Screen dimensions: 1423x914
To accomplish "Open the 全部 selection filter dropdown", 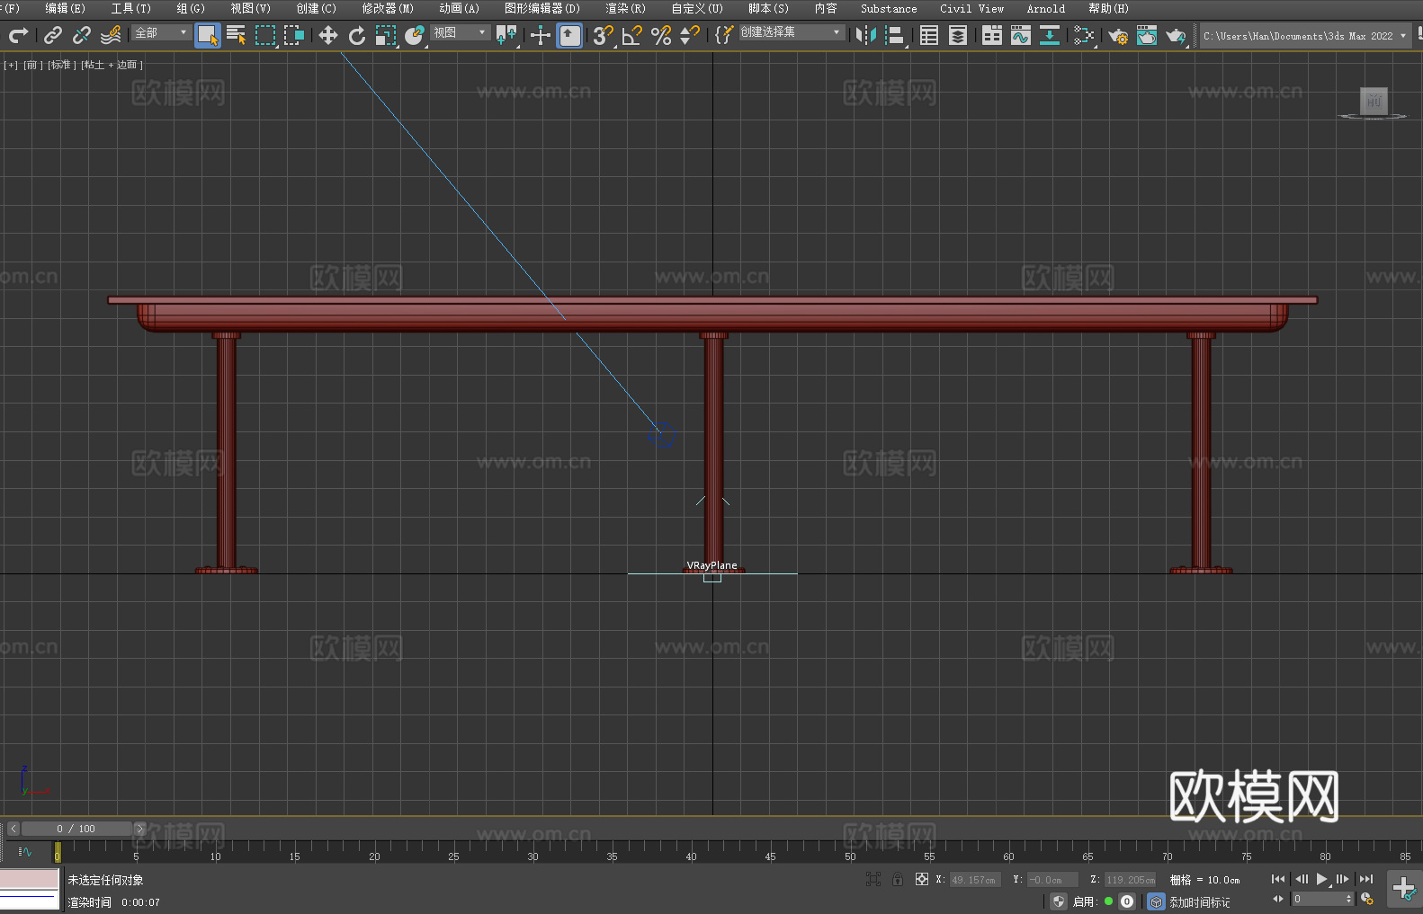I will 161,32.
